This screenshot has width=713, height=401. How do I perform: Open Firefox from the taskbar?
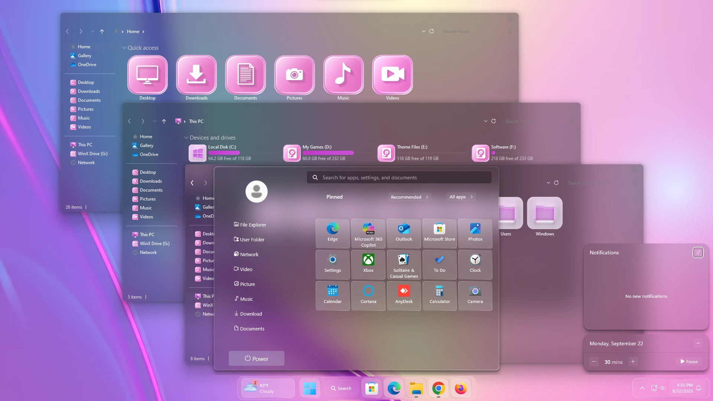pos(461,388)
